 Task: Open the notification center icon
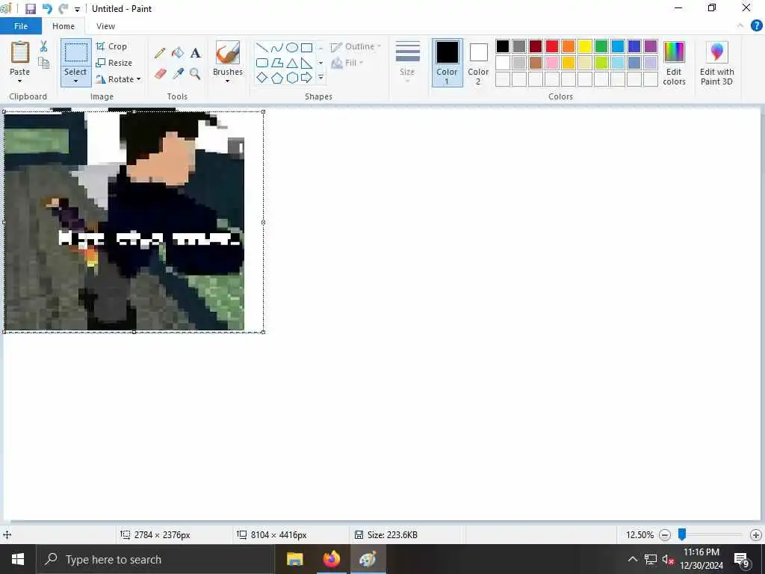click(x=742, y=559)
